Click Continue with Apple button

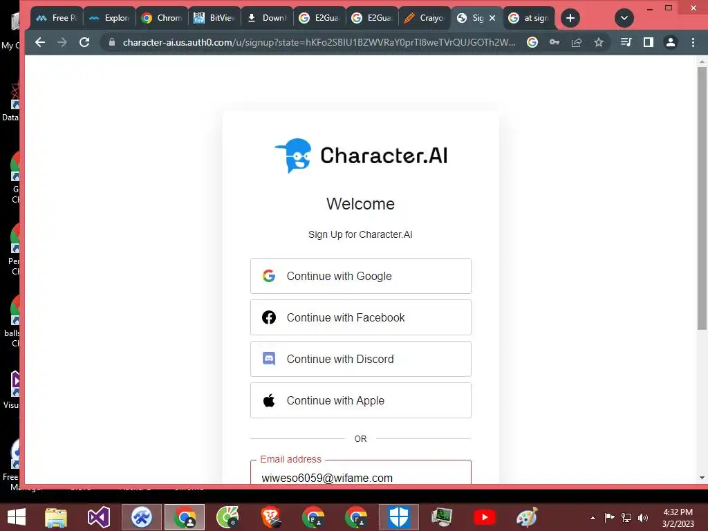coord(361,400)
